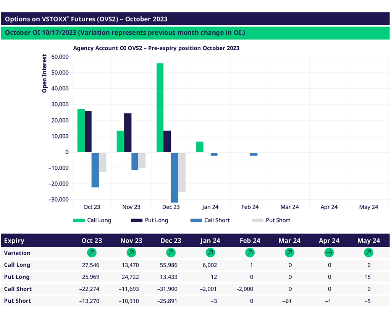
Task: Click the Oct 23 variation arrow icon
Action: coord(92,253)
